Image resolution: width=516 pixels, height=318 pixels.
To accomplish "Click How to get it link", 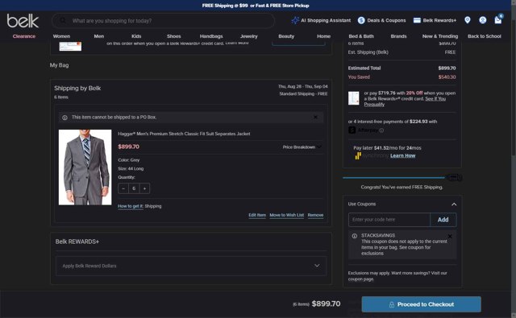I will (x=131, y=206).
